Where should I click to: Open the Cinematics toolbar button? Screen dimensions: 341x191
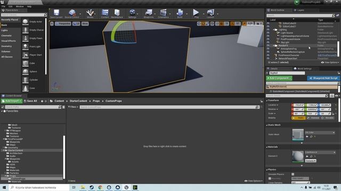(x=164, y=14)
